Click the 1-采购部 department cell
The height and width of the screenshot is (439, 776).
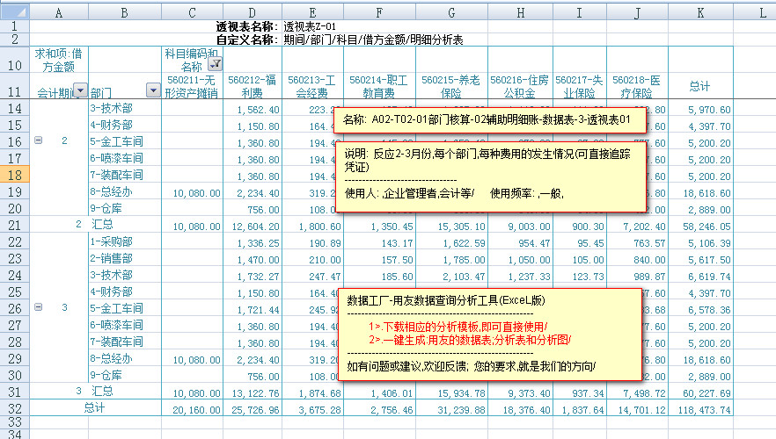(123, 241)
